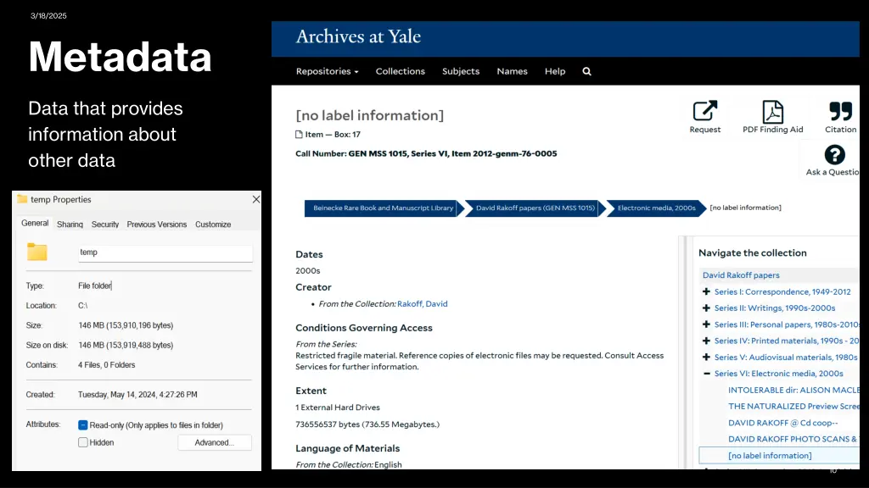This screenshot has width=869, height=488.
Task: Go to Beinecke Rare Book and Manuscript Library breadcrumb
Action: click(383, 208)
